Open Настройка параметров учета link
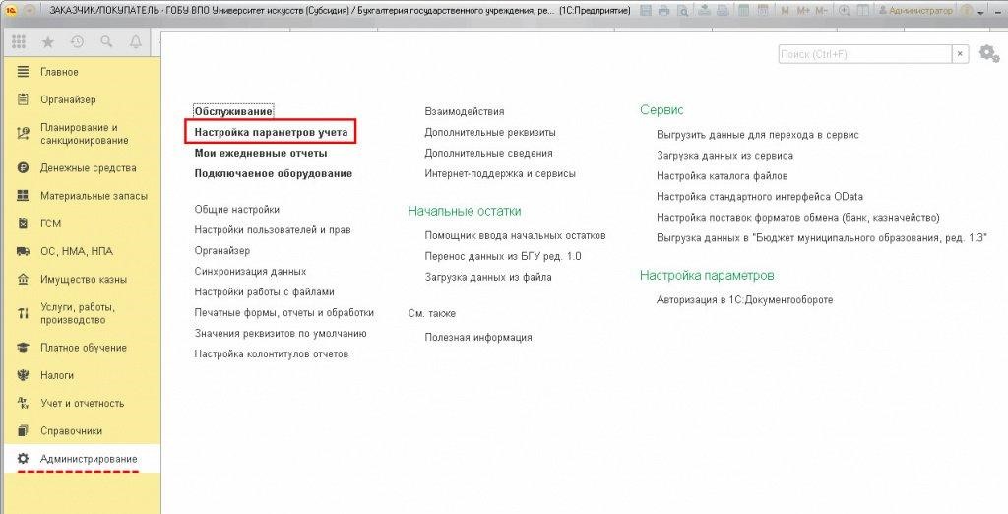Screen dimensions: 1008x514 click(271, 133)
